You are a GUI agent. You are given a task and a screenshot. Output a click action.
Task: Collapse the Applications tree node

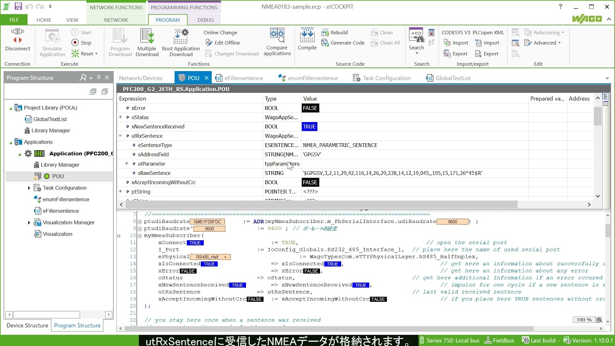11,142
